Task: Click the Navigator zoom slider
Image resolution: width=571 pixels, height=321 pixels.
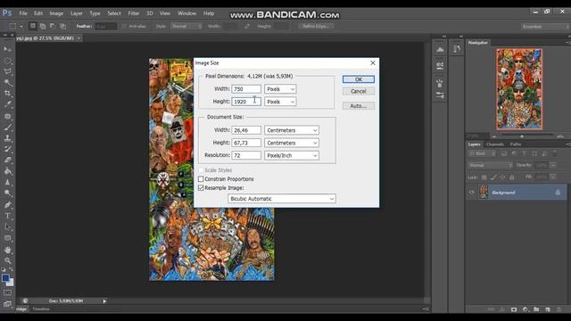Action: pyautogui.click(x=522, y=136)
